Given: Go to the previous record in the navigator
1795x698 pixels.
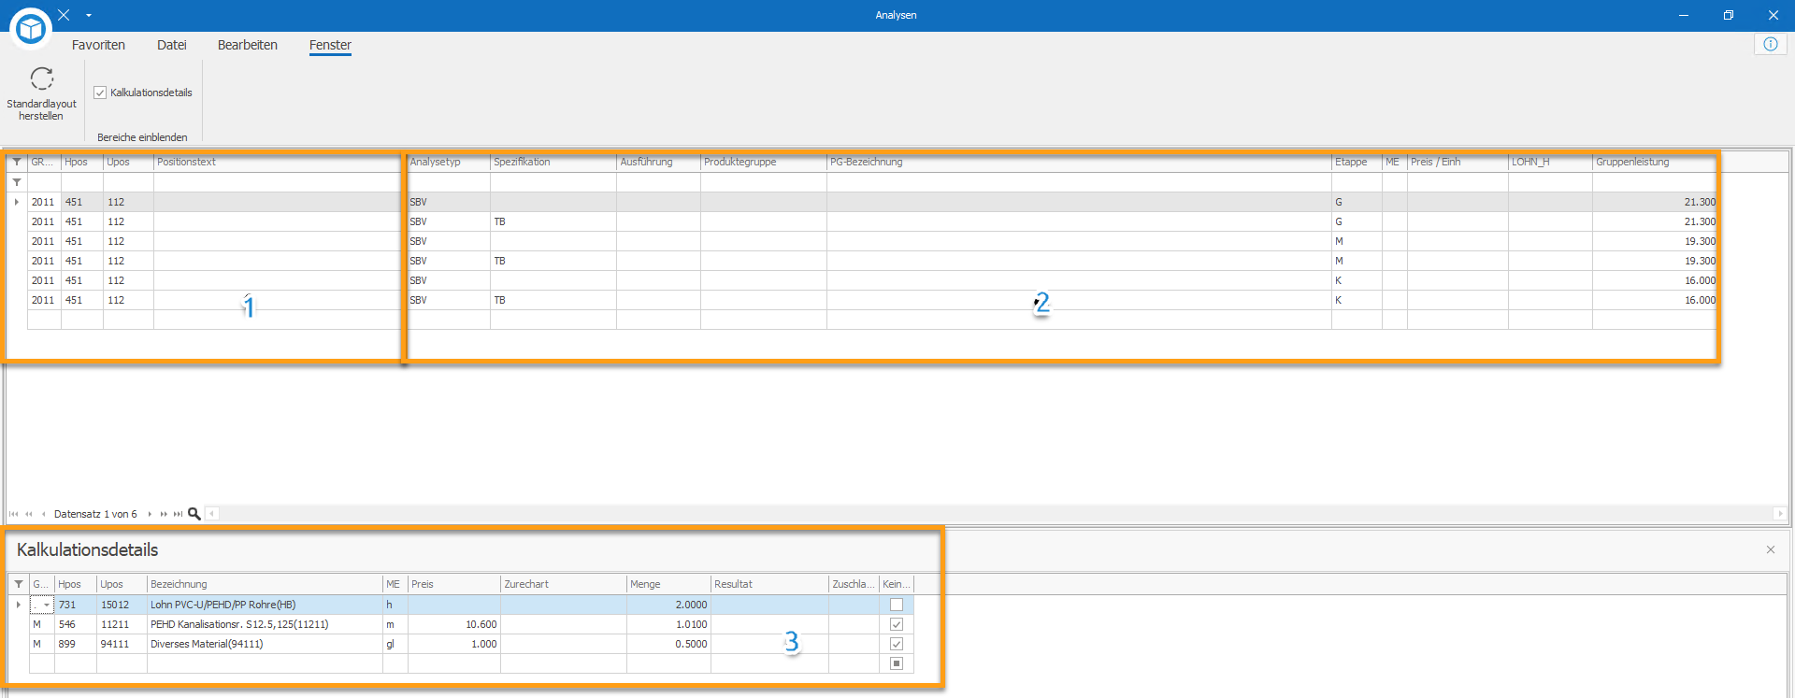Looking at the screenshot, I should point(44,514).
